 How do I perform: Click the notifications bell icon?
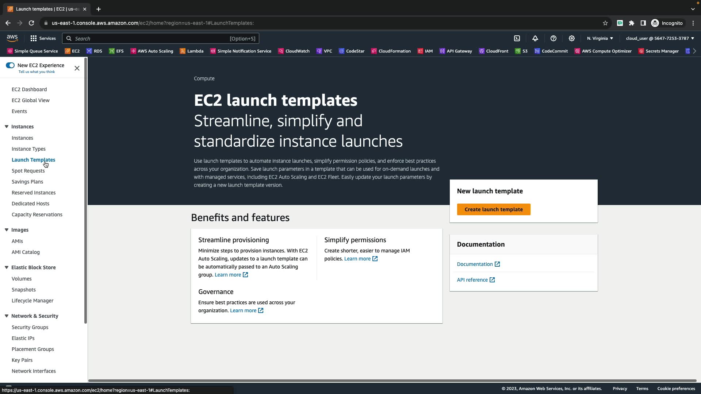pyautogui.click(x=535, y=38)
